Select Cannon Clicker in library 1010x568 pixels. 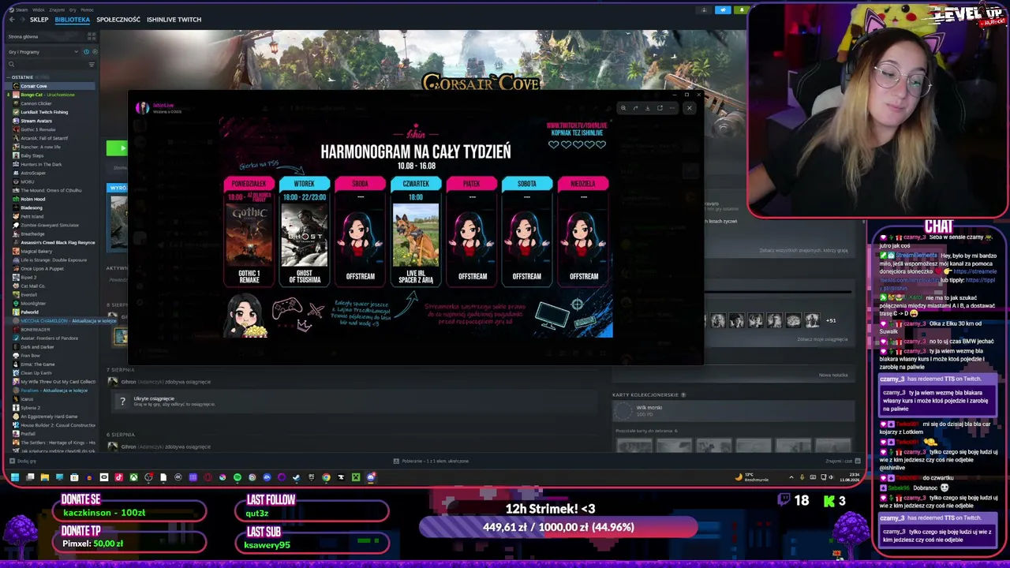point(50,103)
